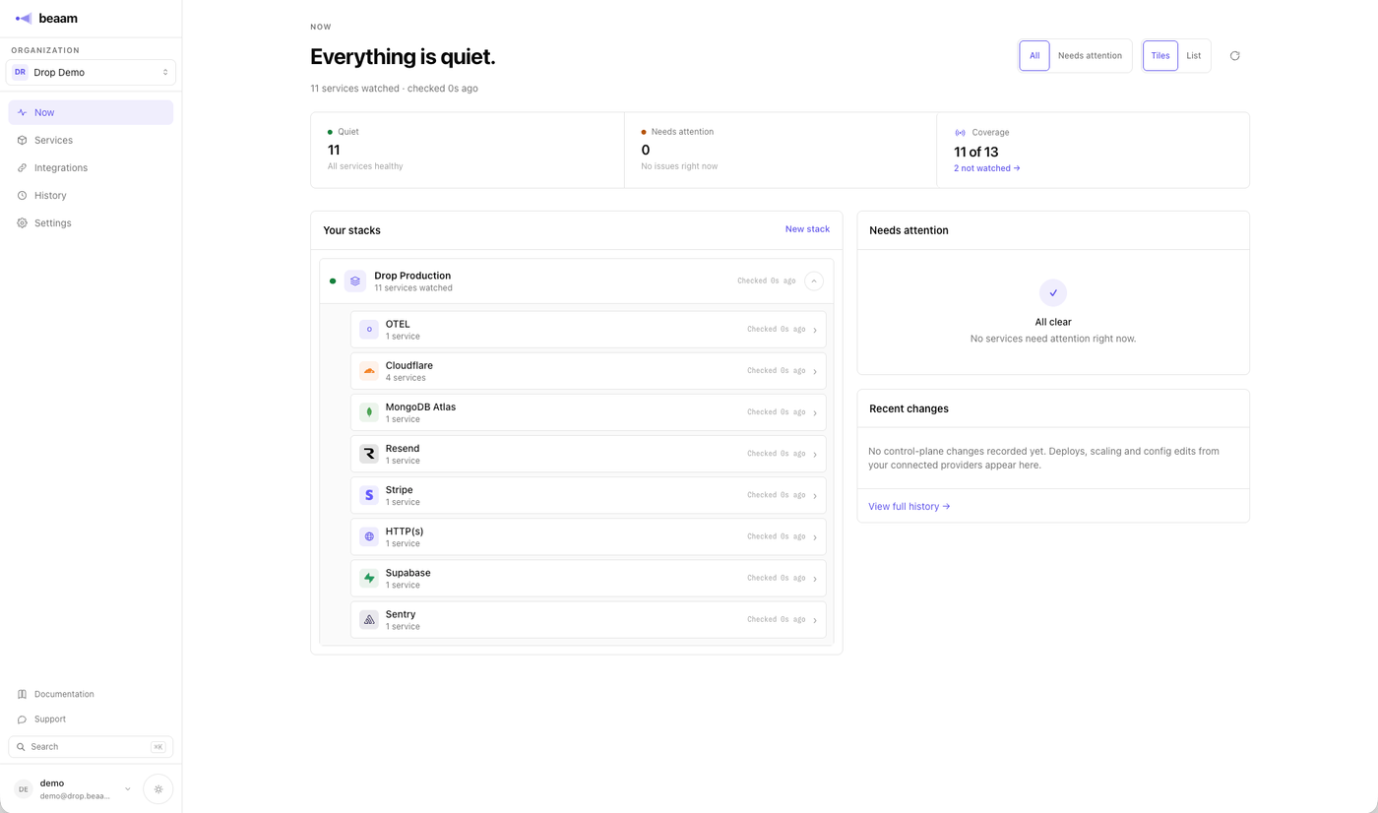Open View full history link
Screen dimensions: 1378x813
pyautogui.click(x=908, y=506)
